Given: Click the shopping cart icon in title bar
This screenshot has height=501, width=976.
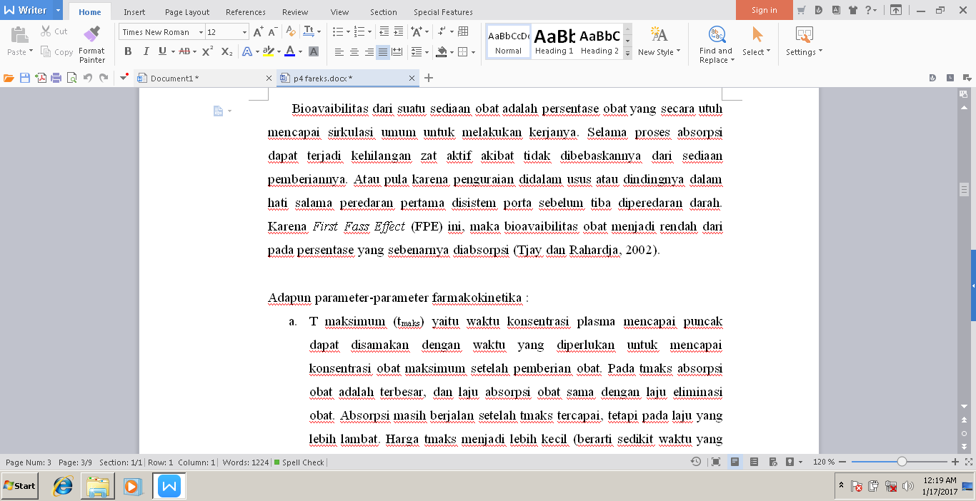Looking at the screenshot, I should (x=802, y=10).
